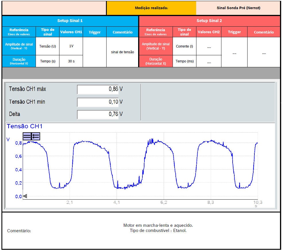Click the gray zero-level marker triangle
282x250 pixels.
25,196
